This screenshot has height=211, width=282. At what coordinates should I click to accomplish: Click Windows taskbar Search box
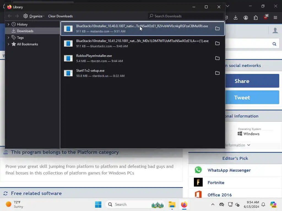135,204
